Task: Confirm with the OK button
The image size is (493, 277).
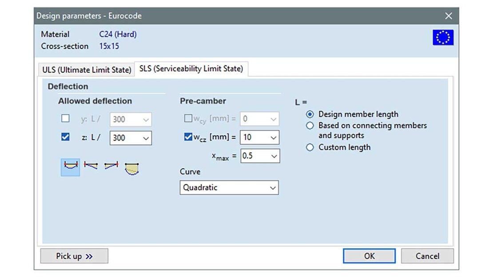Action: coord(369,256)
